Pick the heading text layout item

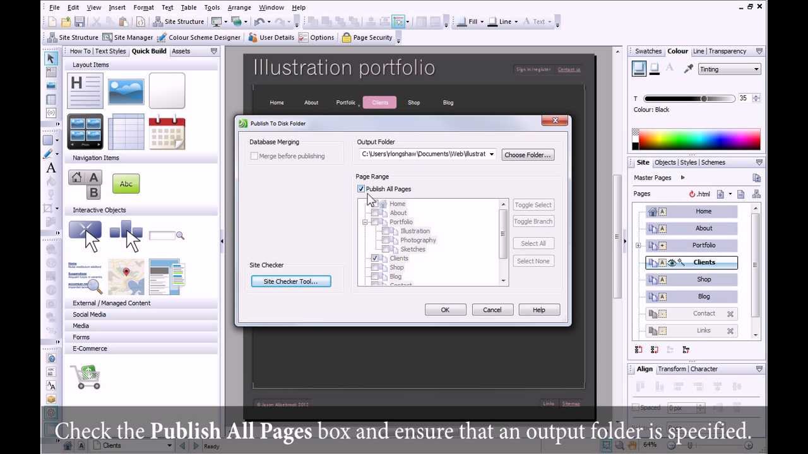point(85,91)
